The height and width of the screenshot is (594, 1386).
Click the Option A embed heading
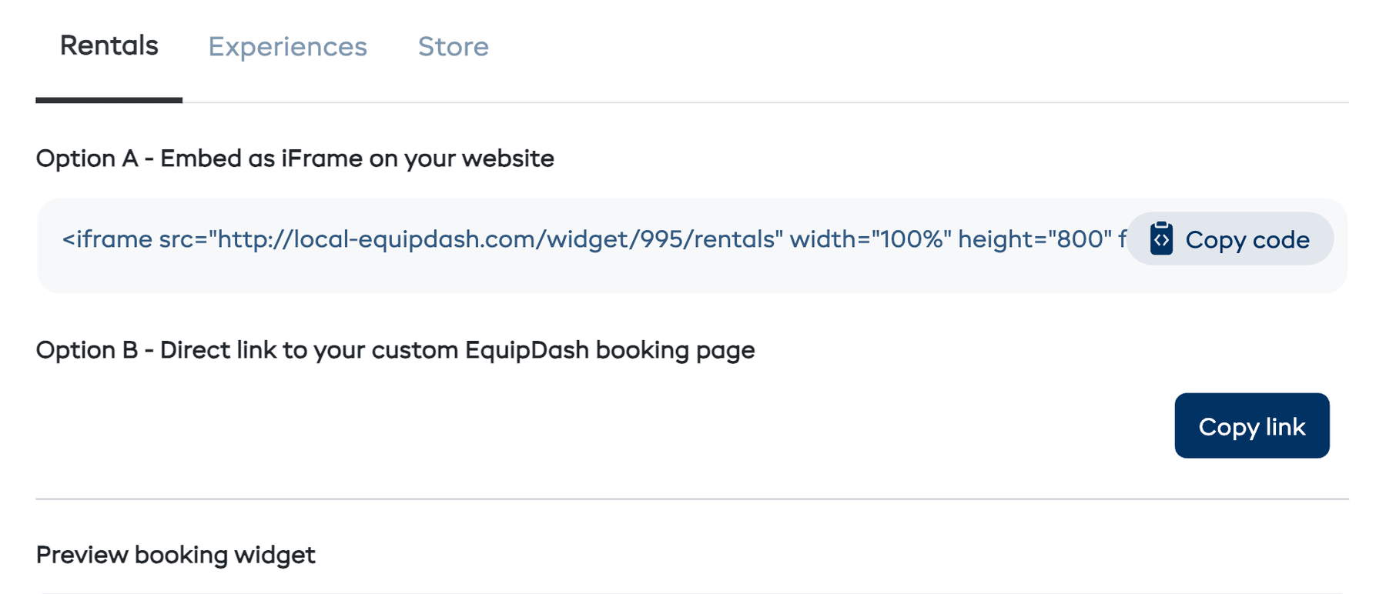pos(295,159)
